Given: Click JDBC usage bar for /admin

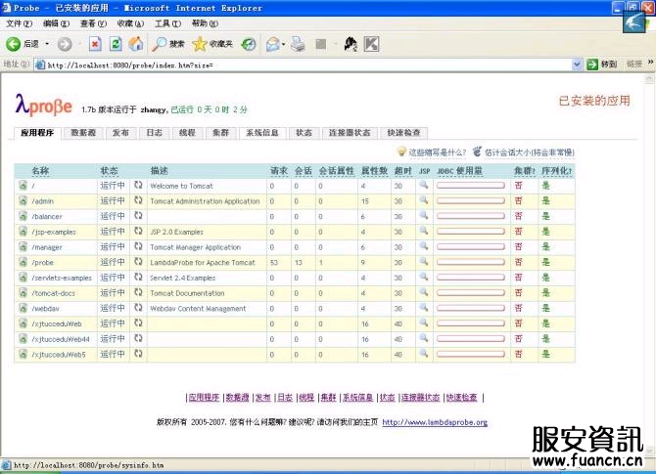Looking at the screenshot, I should [x=471, y=201].
